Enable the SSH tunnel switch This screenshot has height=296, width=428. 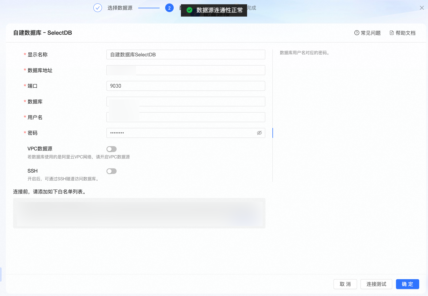112,171
